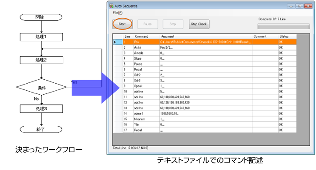Click the '1500,5500,10' argument cell

pos(206,114)
